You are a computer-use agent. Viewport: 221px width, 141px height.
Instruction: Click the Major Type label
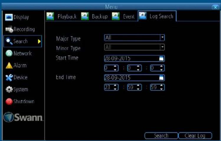click(68, 39)
